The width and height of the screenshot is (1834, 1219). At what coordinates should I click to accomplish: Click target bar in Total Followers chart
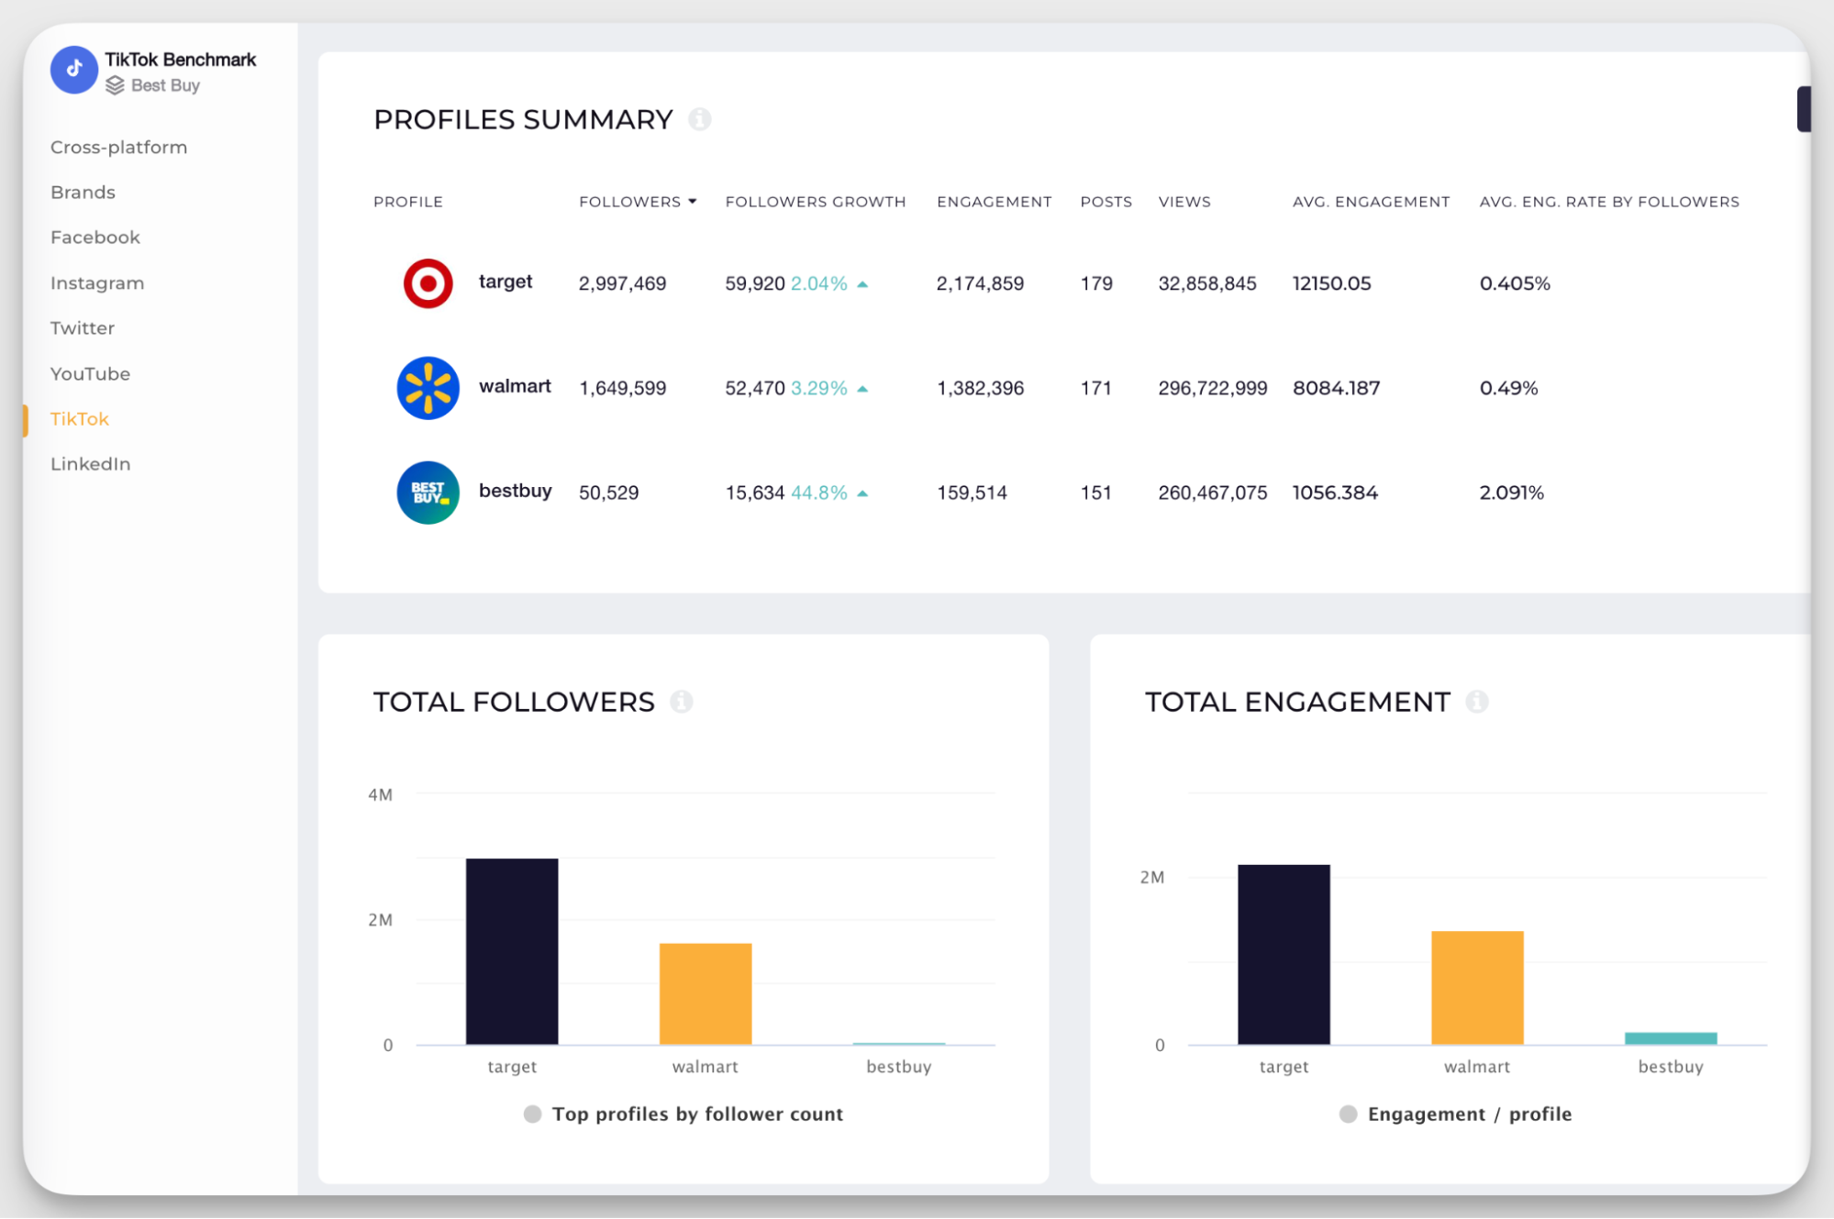[x=512, y=951]
